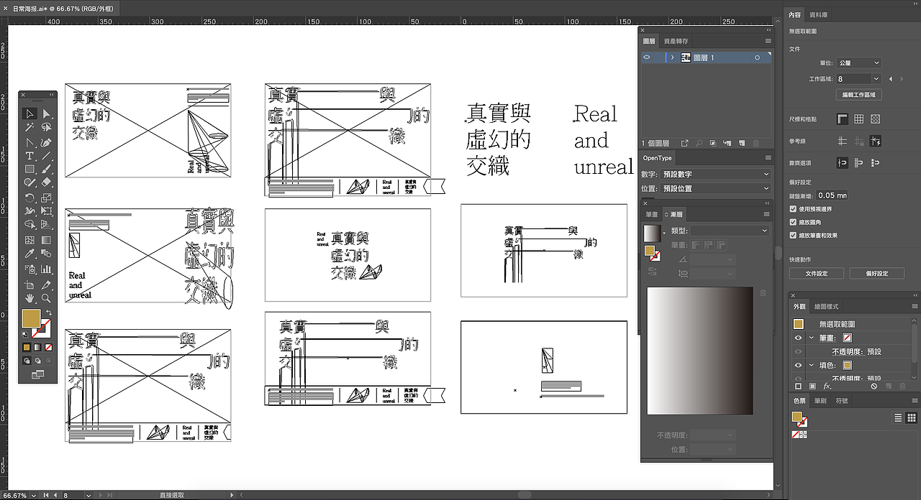Image resolution: width=921 pixels, height=500 pixels.
Task: Click the gold swatch in 色票 panel
Action: pos(797,417)
